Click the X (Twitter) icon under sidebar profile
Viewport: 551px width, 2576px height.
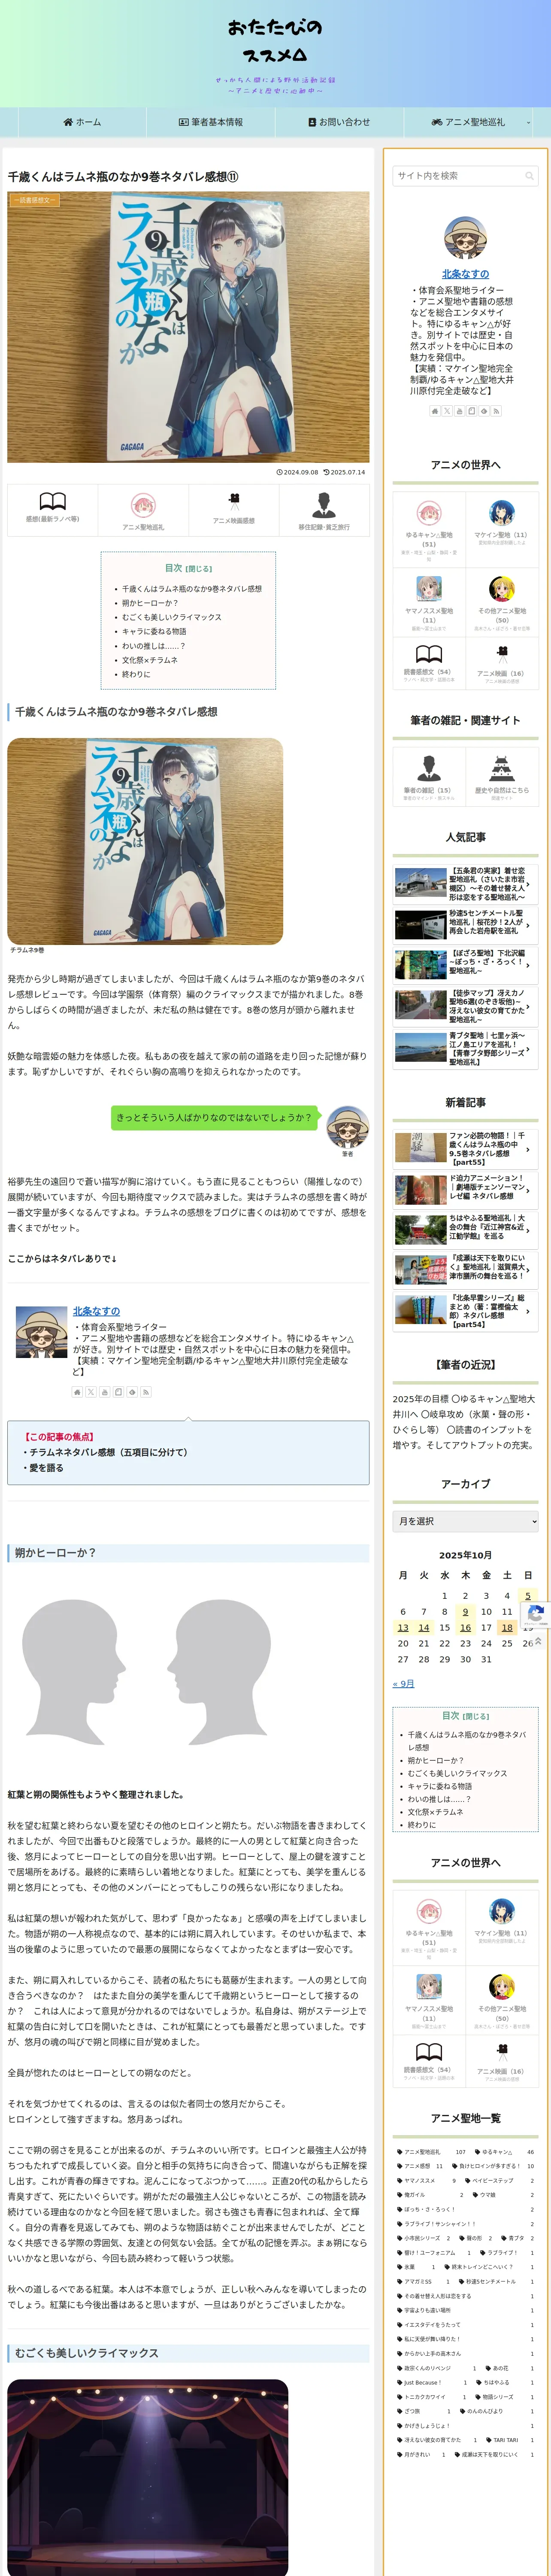point(447,411)
